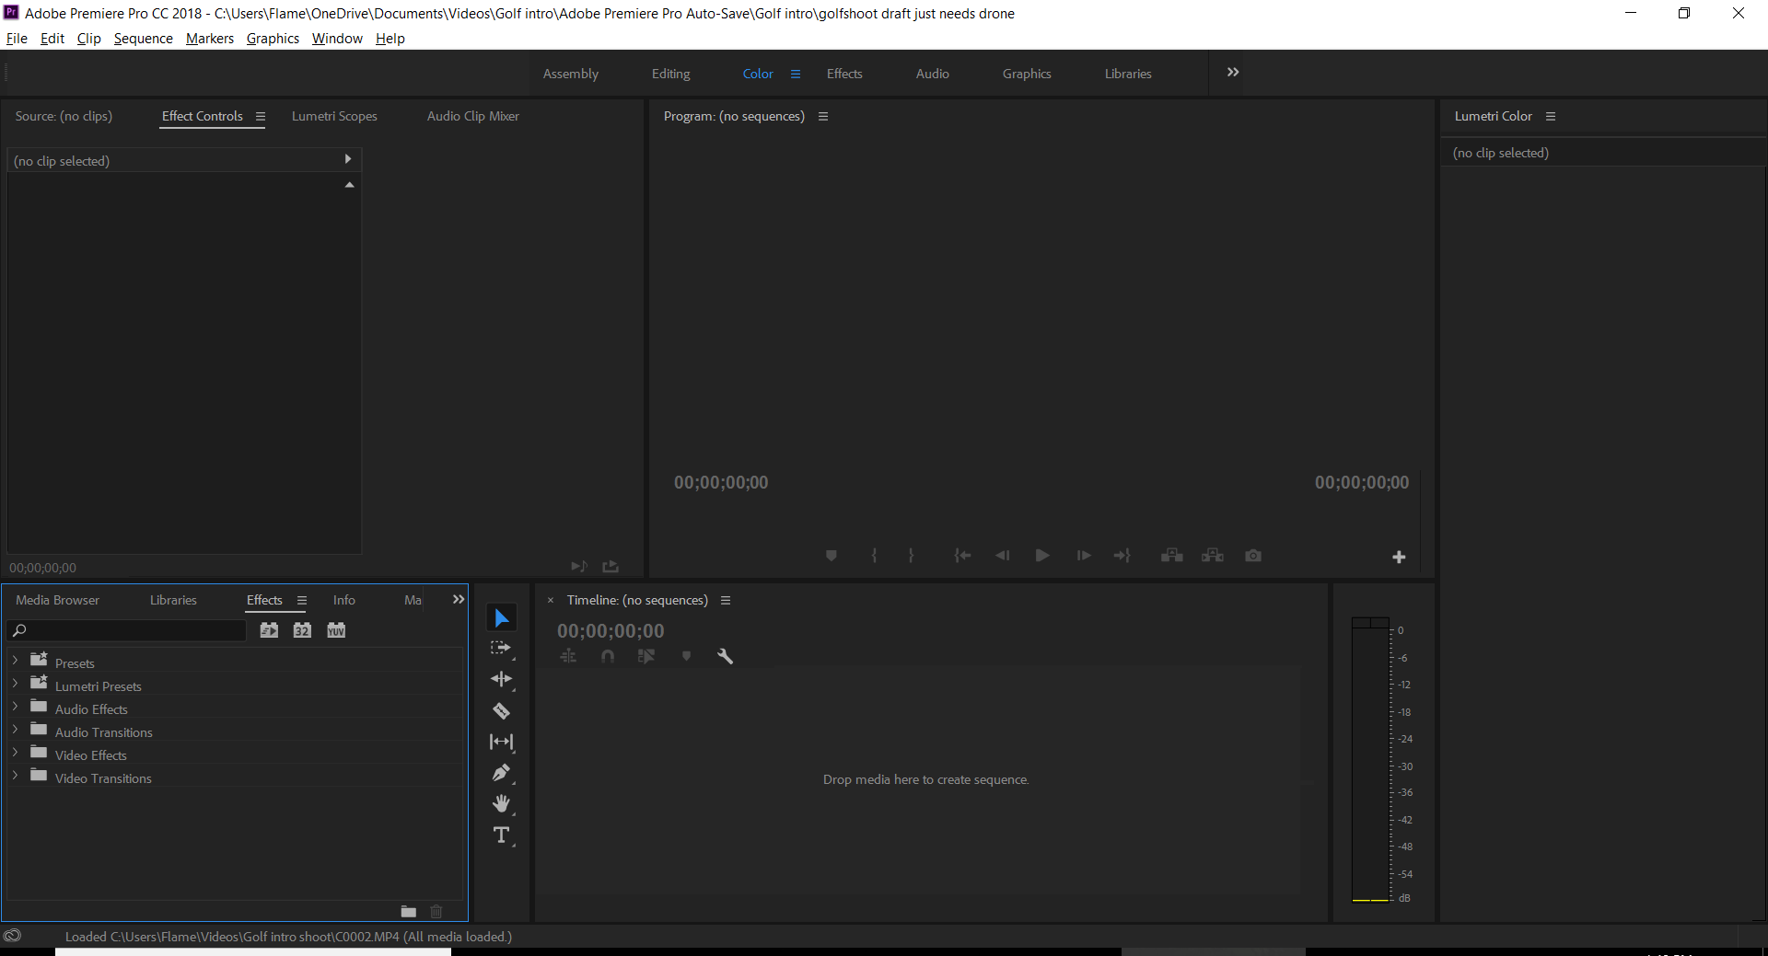
Task: Show overflow workspaces with double chevron
Action: [1233, 73]
